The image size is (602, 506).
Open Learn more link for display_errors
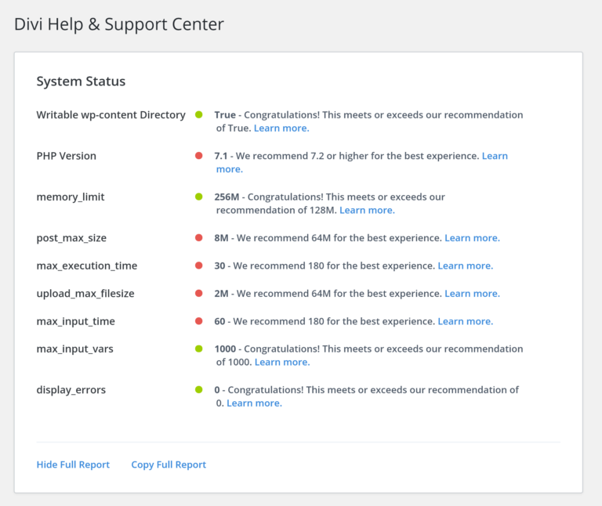[x=254, y=403]
